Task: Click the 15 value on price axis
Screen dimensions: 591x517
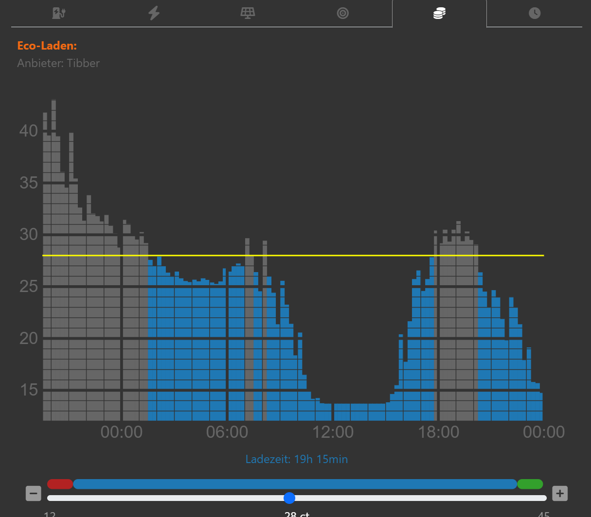Action: point(29,390)
